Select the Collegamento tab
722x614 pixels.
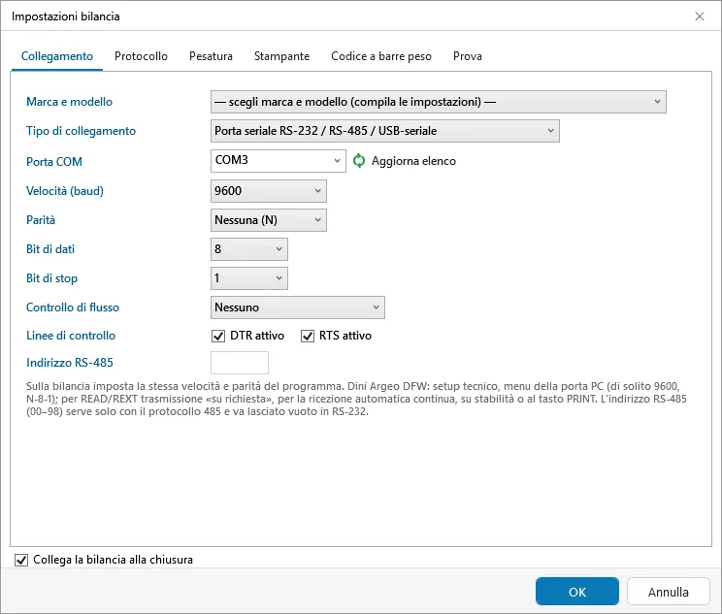[57, 56]
